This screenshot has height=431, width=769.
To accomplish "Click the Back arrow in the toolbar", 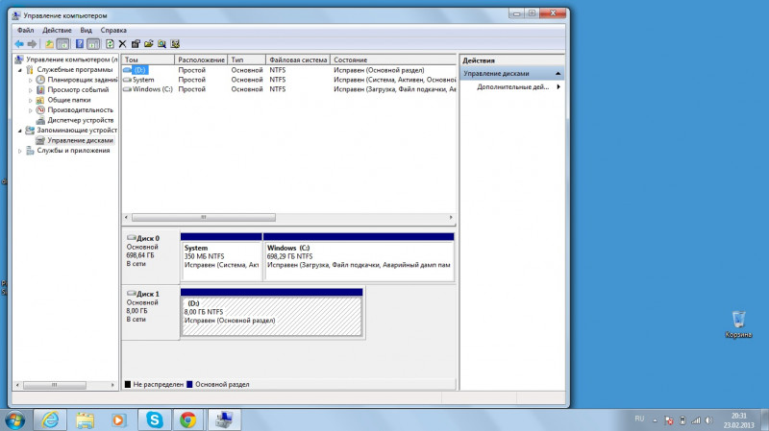I will click(19, 43).
